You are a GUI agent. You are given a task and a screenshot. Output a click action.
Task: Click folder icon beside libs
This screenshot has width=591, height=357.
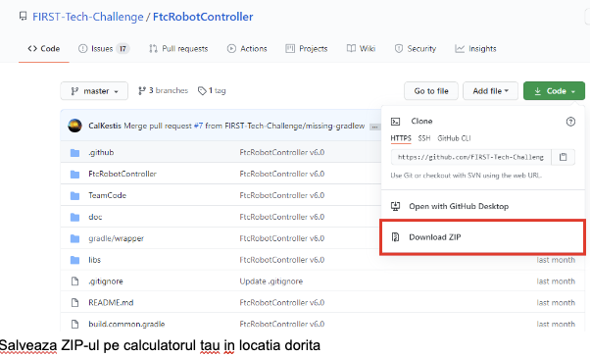pyautogui.click(x=75, y=260)
